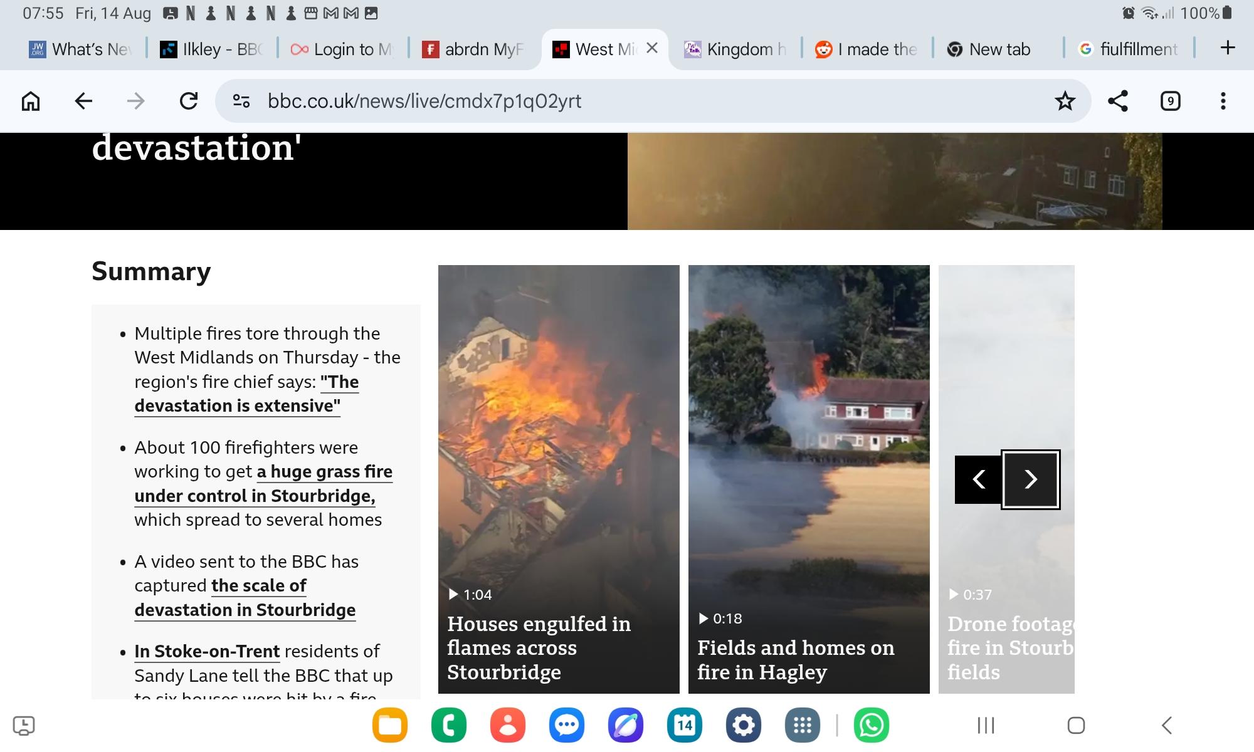Click the "About 100 firefighters were" text
Screen dimensions: 1254x752
pos(246,447)
